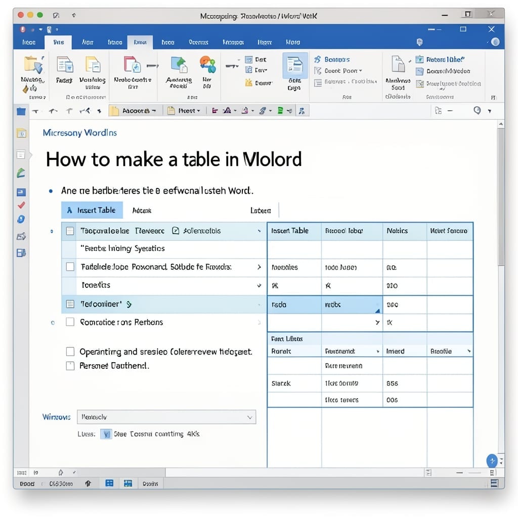Toggle the 'Tefooniner' row box icon
Image resolution: width=518 pixels, height=518 pixels.
(70, 304)
